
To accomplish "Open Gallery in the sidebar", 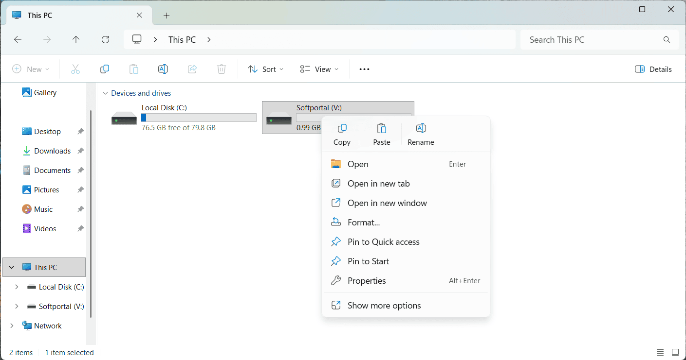I will (x=39, y=93).
